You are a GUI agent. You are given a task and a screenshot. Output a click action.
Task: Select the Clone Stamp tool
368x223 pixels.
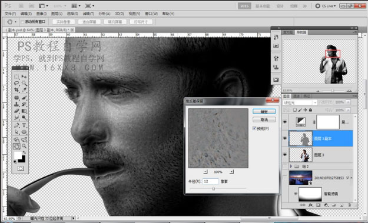16,104
